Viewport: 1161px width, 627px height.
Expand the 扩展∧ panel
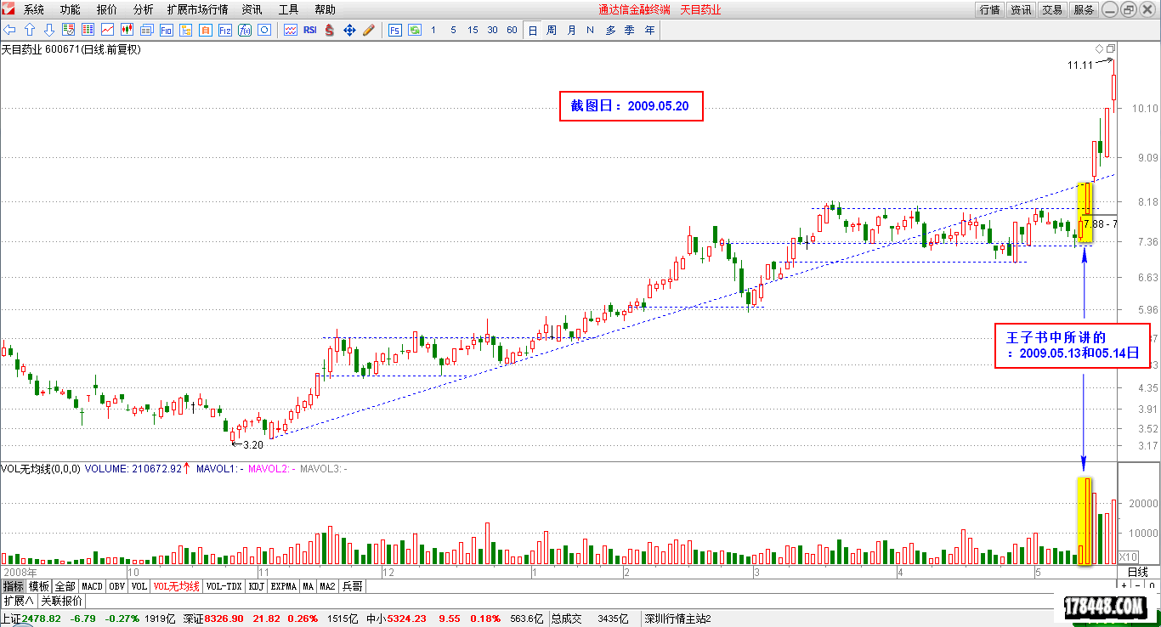click(x=18, y=600)
